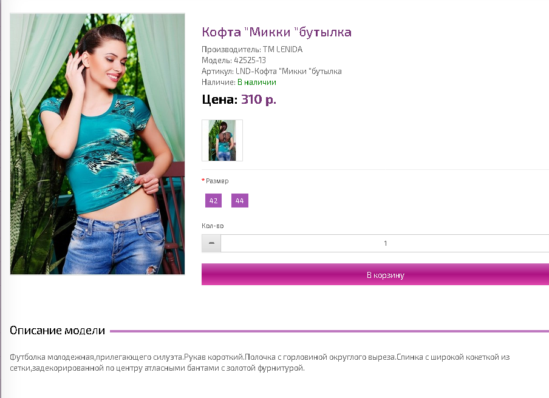549x398 pixels.
Task: Click the Цена label
Action: point(219,99)
